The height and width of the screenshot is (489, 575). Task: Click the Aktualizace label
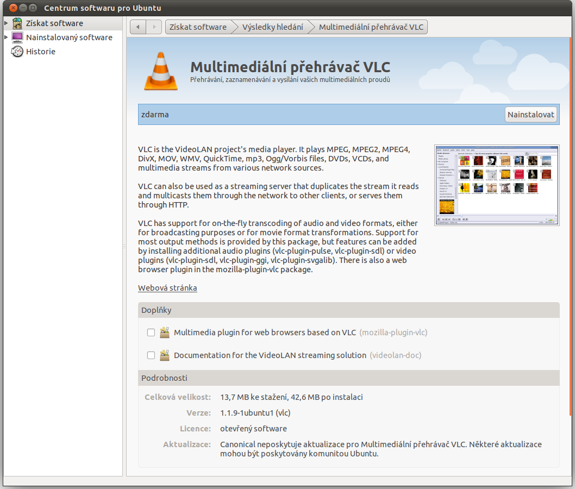click(187, 444)
